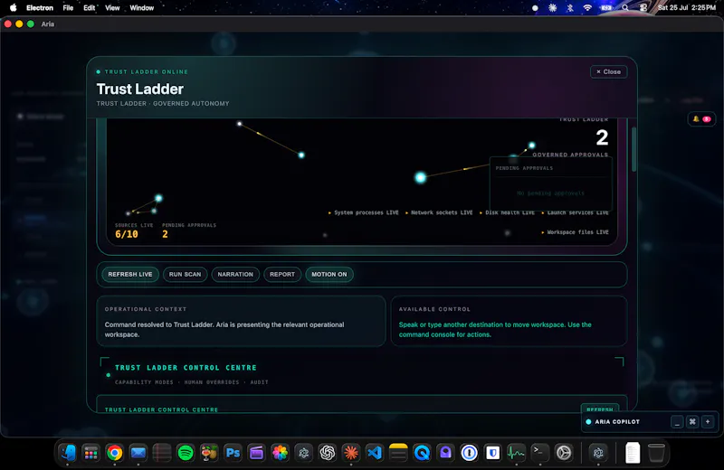Click the large glowing node in constellation graph
Screen dimensions: 724x470
(x=420, y=177)
